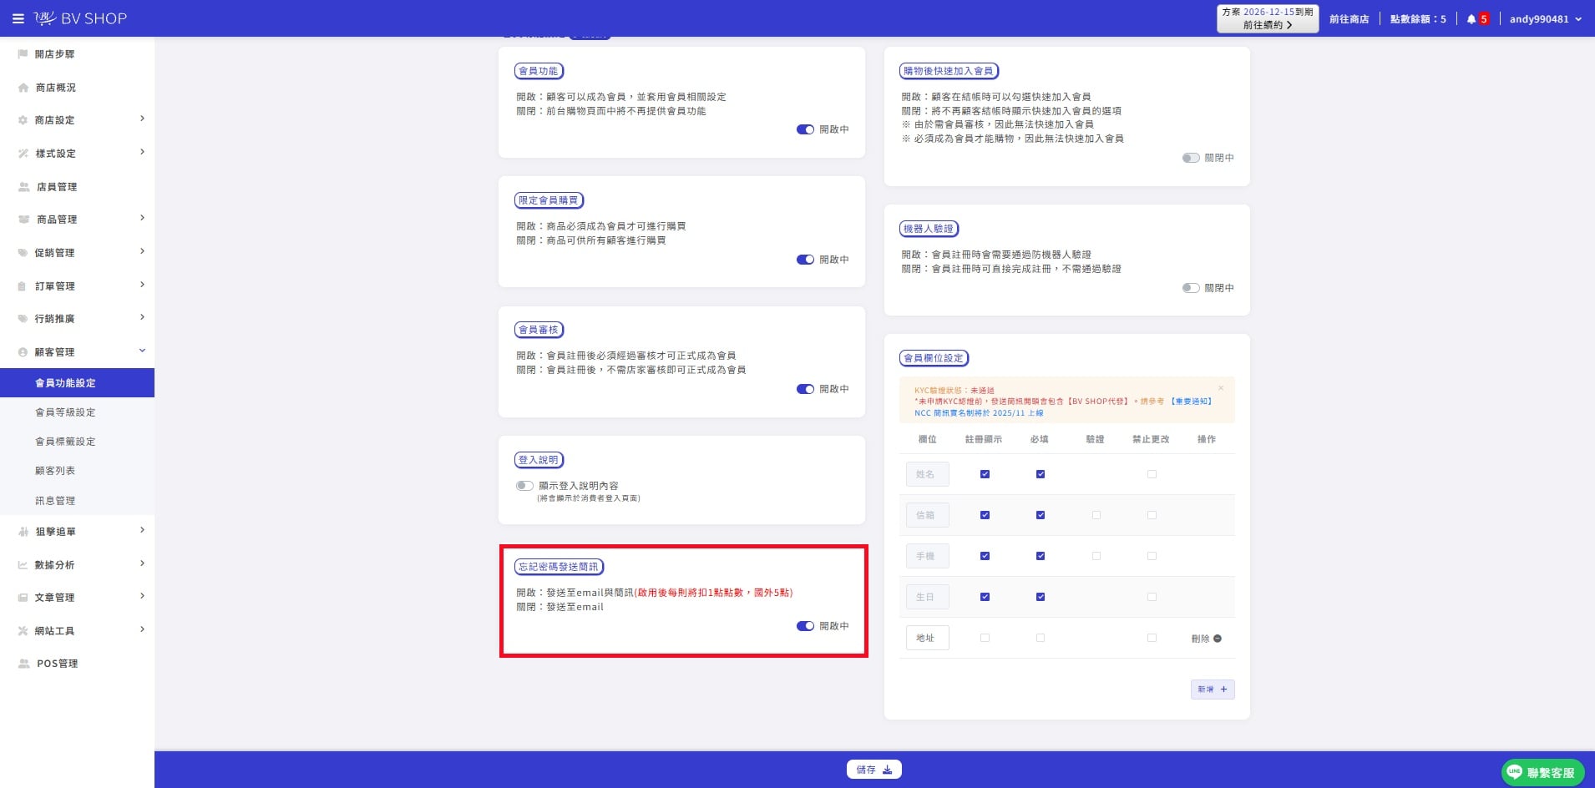Toggle the 限定會員購買 switch
The image size is (1595, 788).
(x=805, y=260)
